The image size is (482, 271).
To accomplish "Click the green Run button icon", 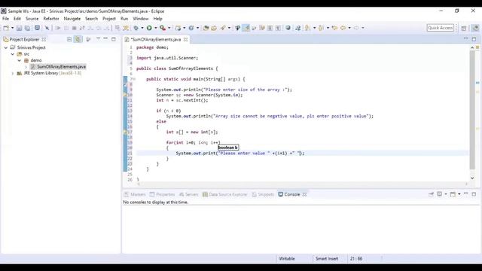I will click(x=149, y=28).
